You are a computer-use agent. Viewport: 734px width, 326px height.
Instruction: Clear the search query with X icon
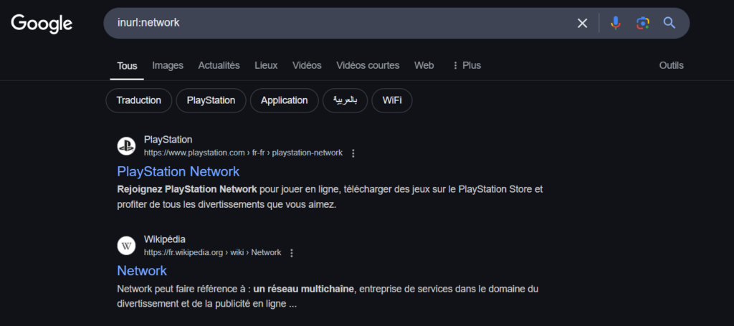(x=582, y=23)
